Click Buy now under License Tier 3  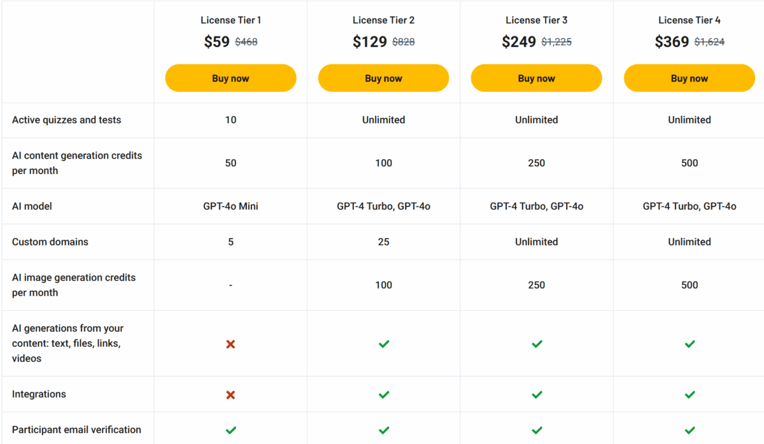click(537, 78)
